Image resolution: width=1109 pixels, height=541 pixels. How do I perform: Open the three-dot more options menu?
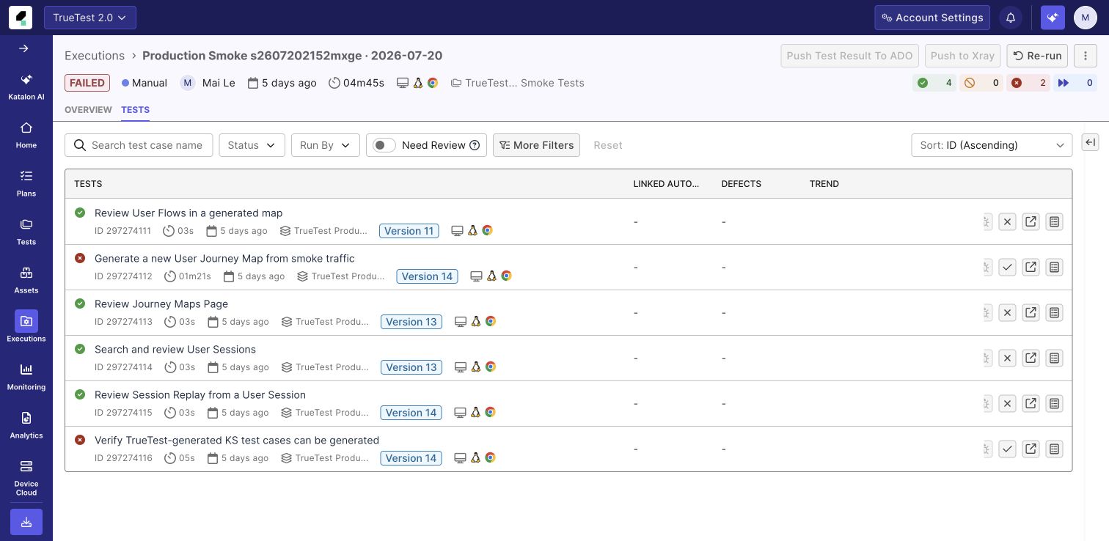tap(1086, 56)
